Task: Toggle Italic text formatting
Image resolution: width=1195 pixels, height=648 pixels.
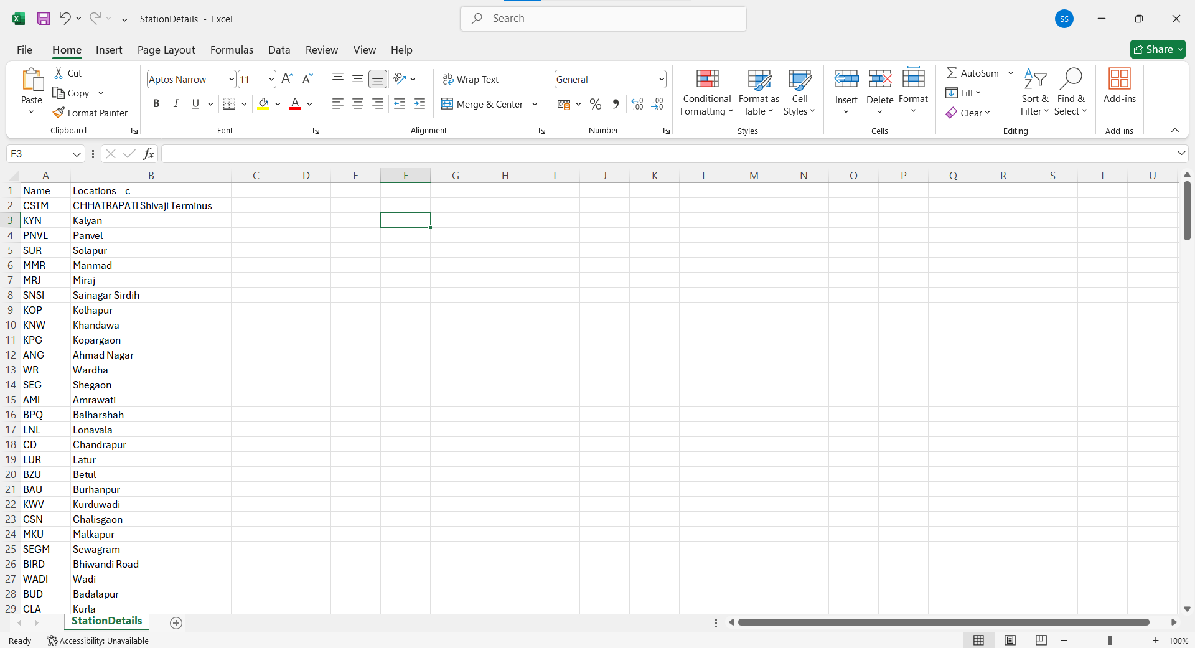Action: pyautogui.click(x=176, y=104)
